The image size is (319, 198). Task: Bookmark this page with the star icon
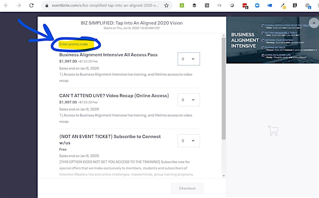point(167,5)
